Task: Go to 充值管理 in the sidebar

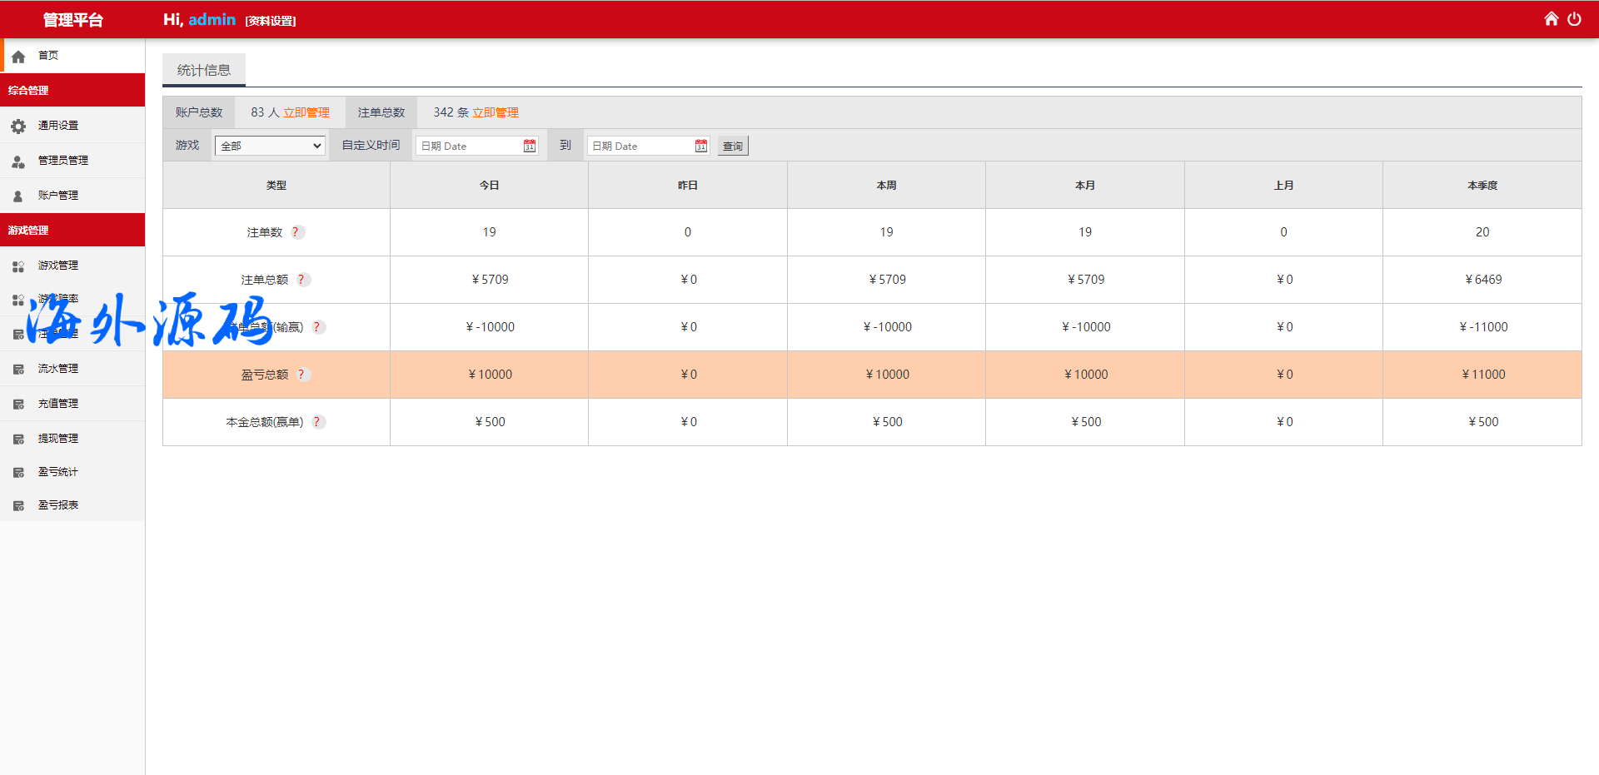Action: [58, 404]
